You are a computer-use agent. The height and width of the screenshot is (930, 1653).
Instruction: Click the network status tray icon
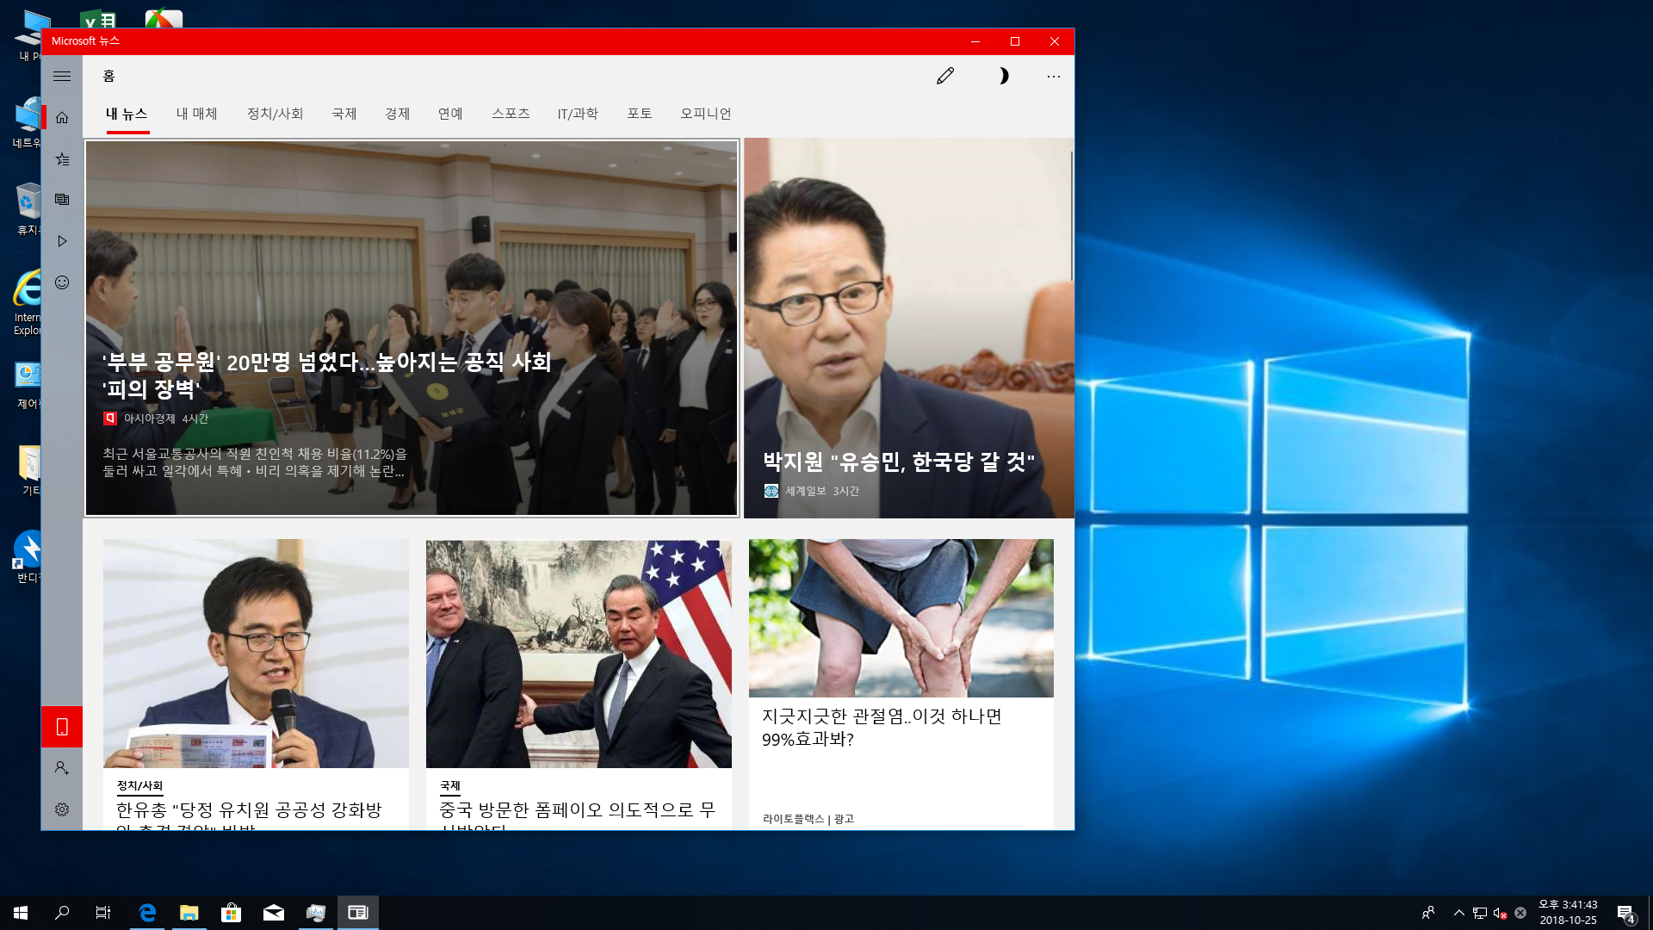point(1480,913)
